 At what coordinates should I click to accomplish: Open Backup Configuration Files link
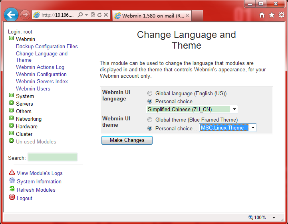click(47, 46)
